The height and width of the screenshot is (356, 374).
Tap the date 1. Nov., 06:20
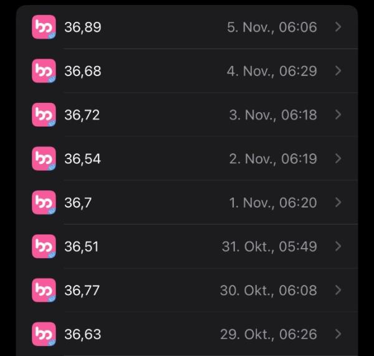pos(273,203)
